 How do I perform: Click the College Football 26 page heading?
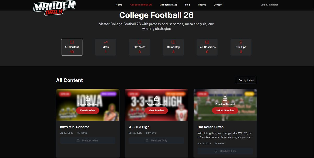[x=156, y=15]
